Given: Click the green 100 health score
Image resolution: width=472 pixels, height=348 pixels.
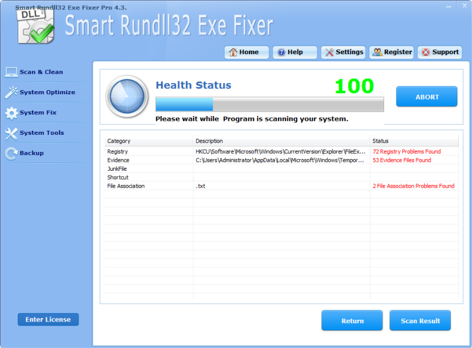Looking at the screenshot, I should [x=355, y=86].
